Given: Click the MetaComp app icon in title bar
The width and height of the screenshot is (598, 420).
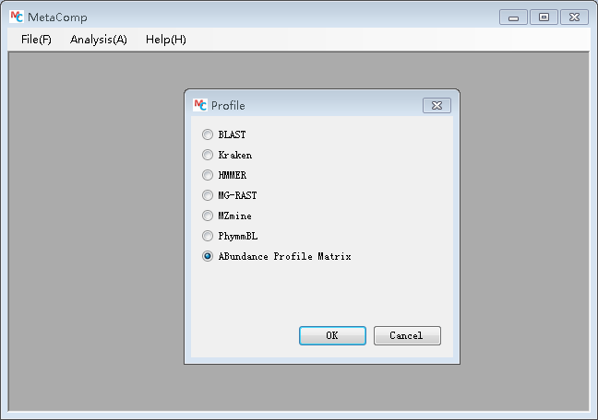Looking at the screenshot, I should (16, 17).
